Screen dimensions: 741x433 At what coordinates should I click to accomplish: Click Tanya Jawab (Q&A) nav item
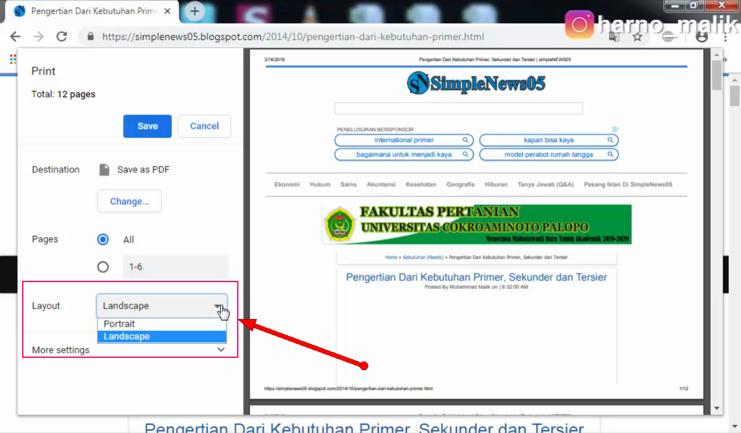(546, 185)
